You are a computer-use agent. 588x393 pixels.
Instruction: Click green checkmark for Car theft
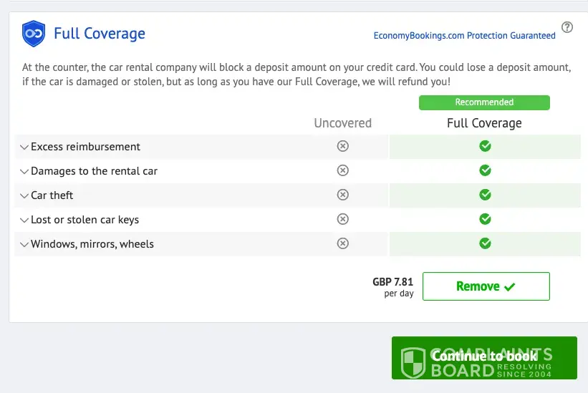coord(485,195)
